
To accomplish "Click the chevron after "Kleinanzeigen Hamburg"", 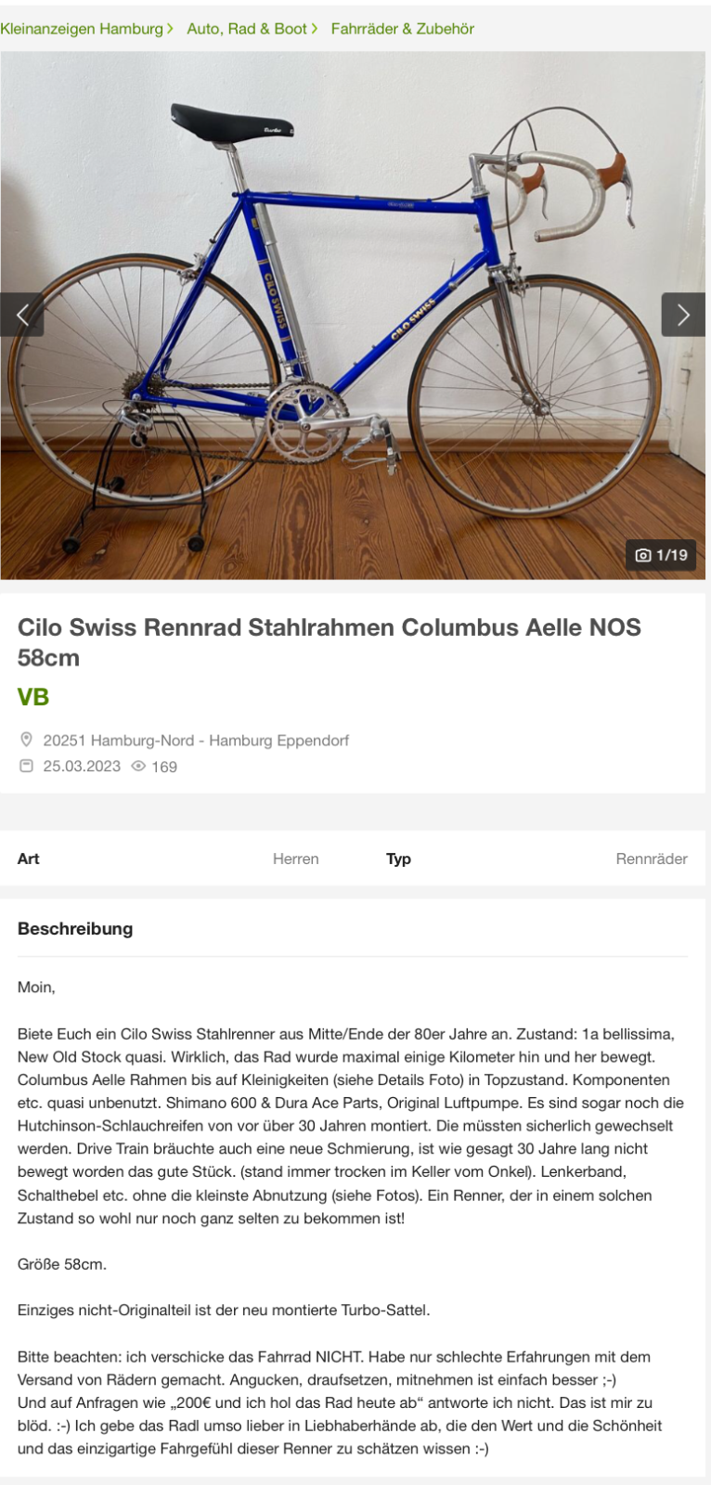I will [x=170, y=29].
